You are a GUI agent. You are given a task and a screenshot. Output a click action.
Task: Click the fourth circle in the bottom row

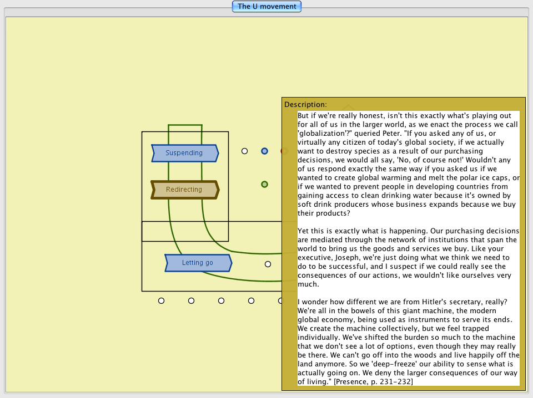[x=251, y=300]
